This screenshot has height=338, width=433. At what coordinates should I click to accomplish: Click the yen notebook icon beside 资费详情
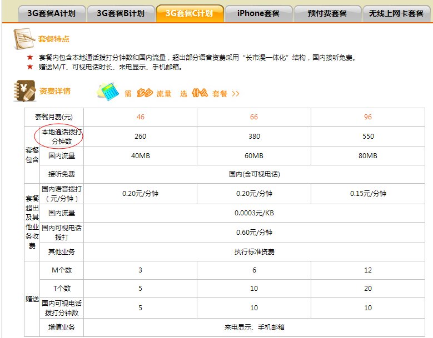click(24, 91)
